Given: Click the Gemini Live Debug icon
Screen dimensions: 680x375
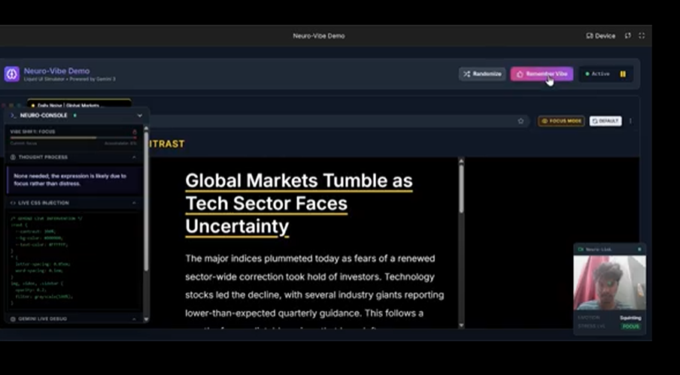Looking at the screenshot, I should pyautogui.click(x=13, y=319).
